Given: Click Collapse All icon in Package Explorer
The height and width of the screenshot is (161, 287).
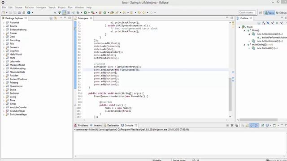Looking at the screenshot, I should tap(51, 18).
